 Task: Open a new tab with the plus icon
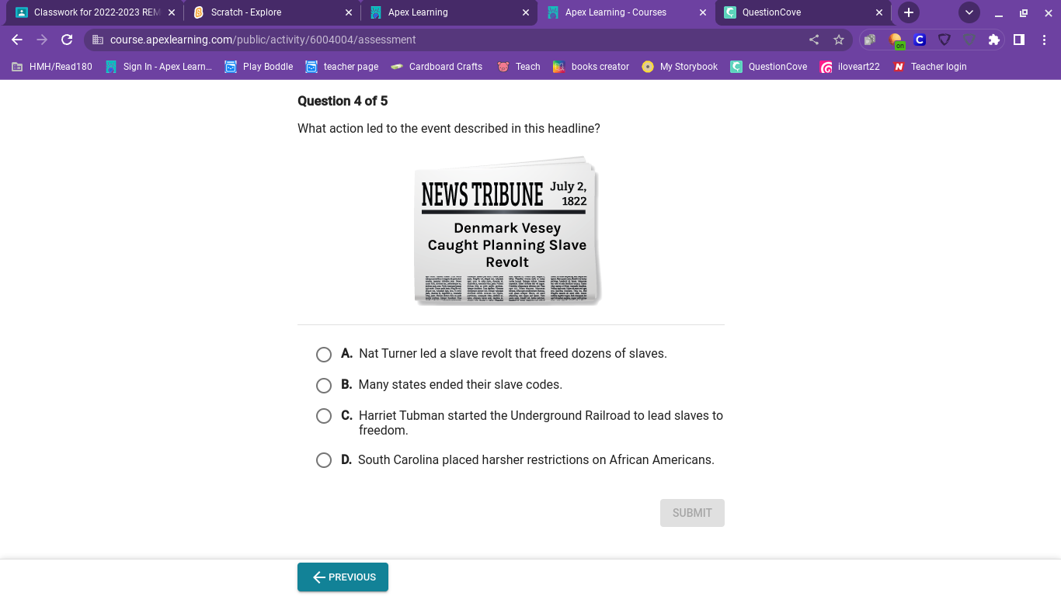pos(909,12)
